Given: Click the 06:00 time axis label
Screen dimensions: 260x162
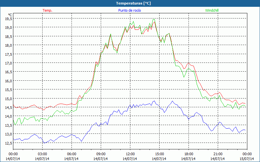Looking at the screenshot, I should [x=71, y=154].
